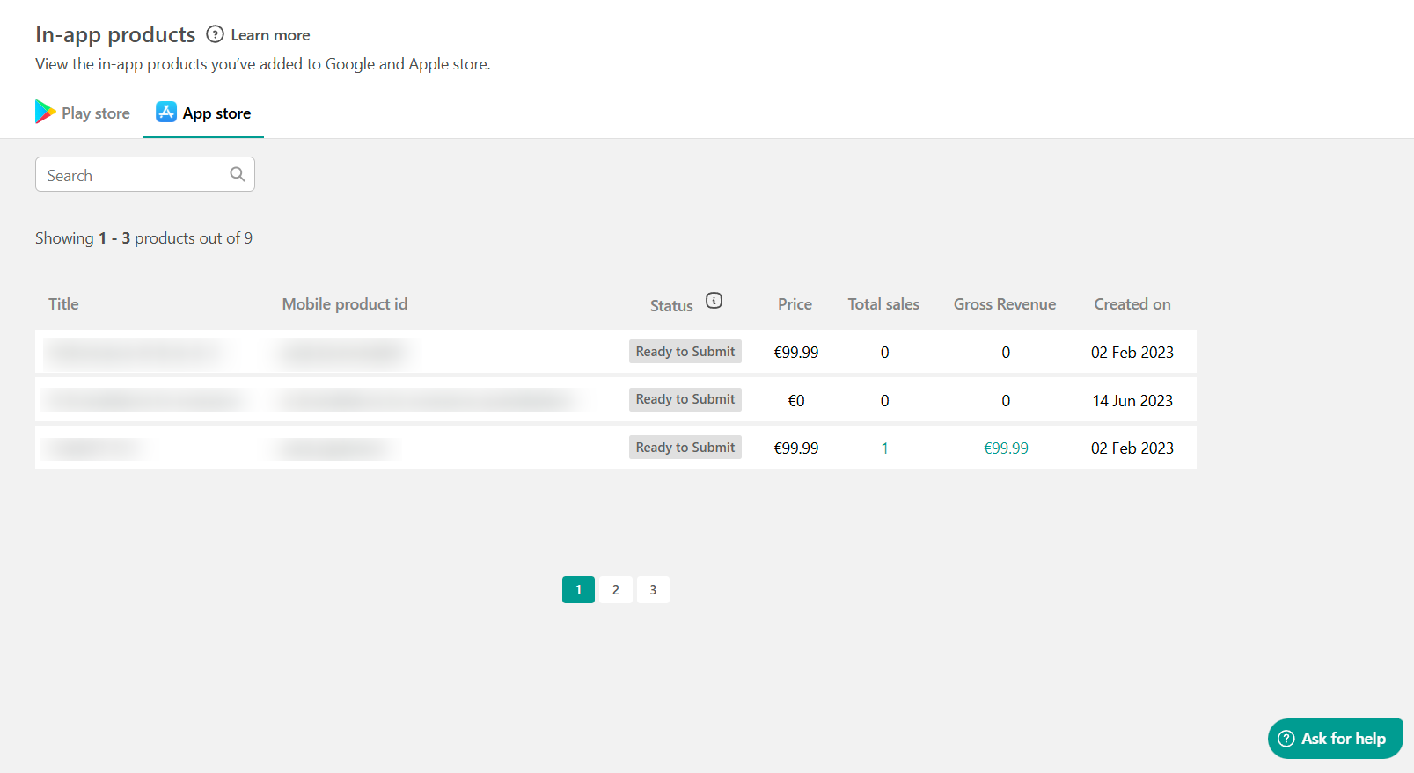Click the Apple App store logo icon
Image resolution: width=1414 pixels, height=773 pixels.
coord(166,112)
